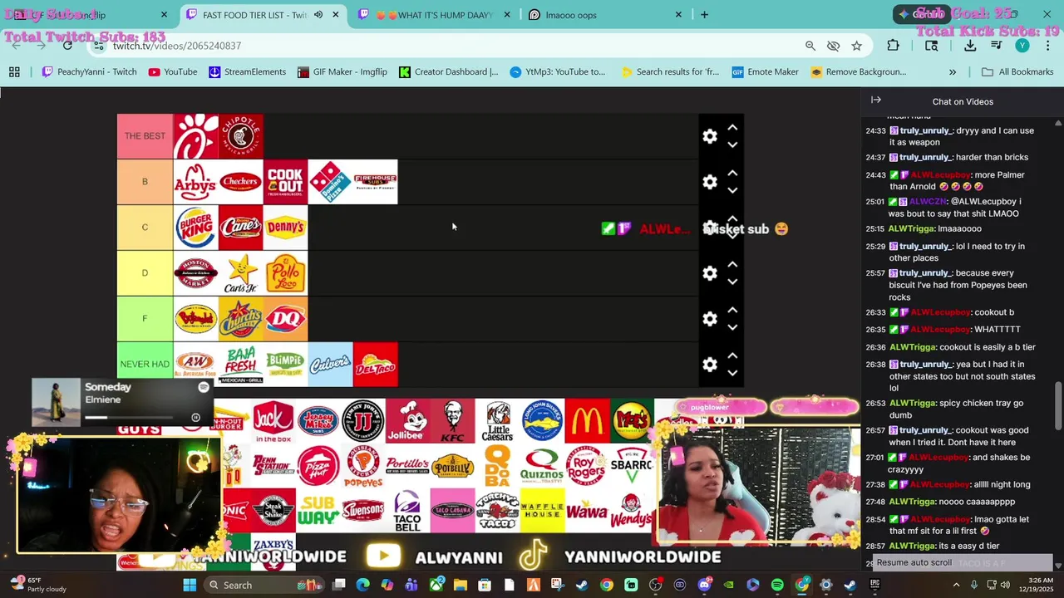The image size is (1064, 598).
Task: Pick the McDonald's logo from unranked pool
Action: [x=587, y=422]
